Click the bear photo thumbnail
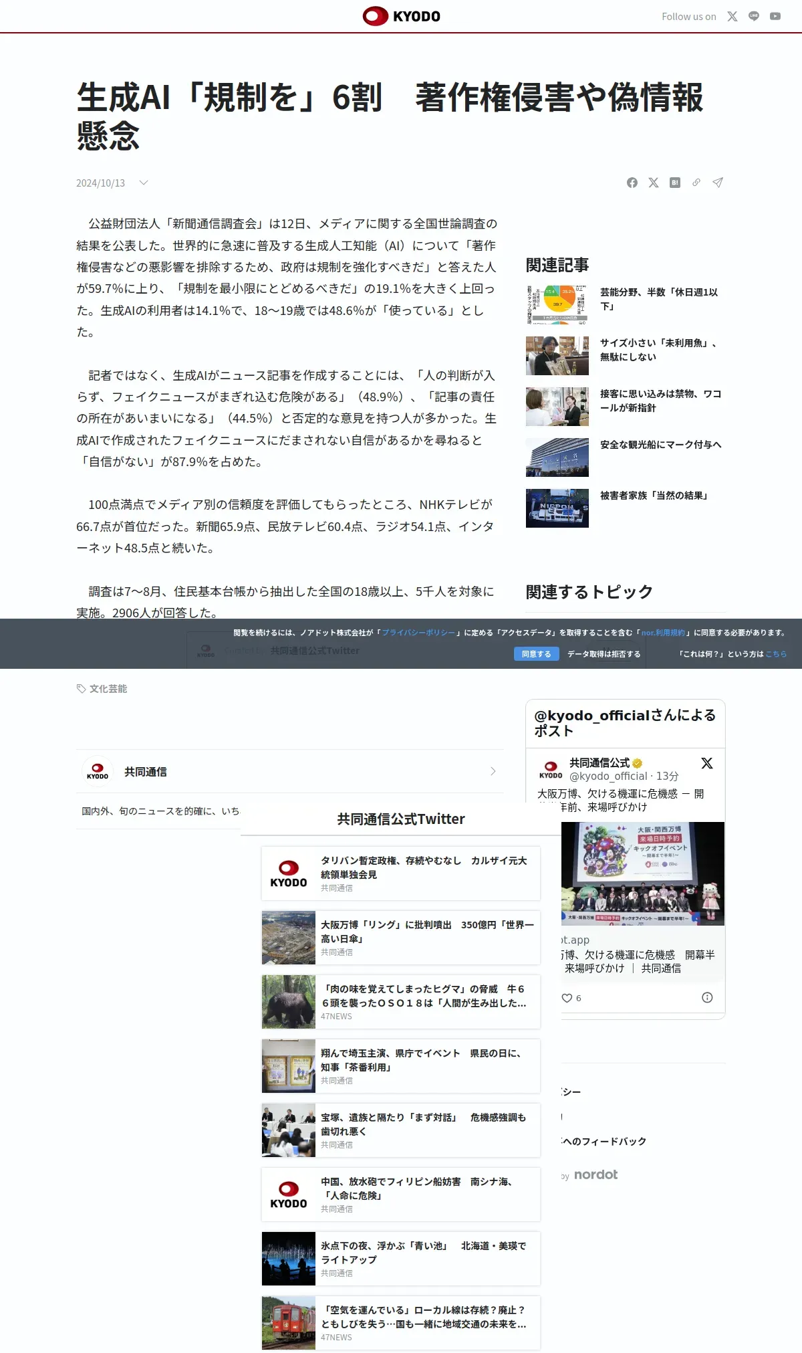Screen dimensions: 802x1353 [x=289, y=1002]
